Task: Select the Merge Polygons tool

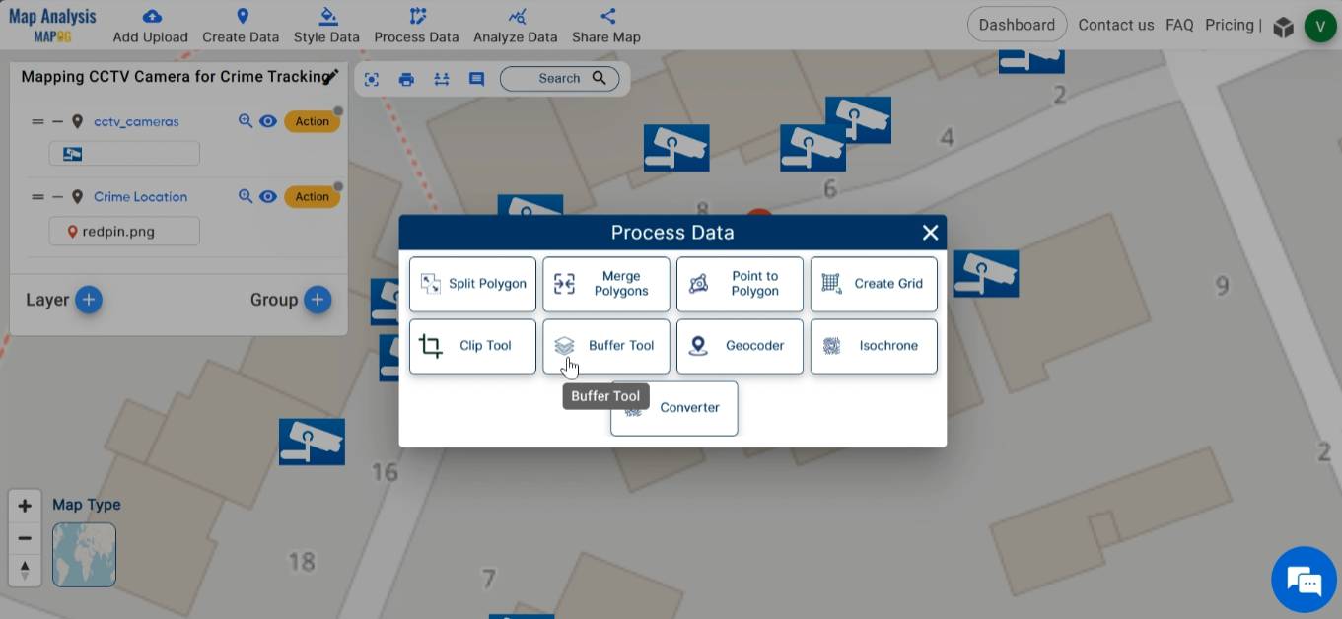Action: [x=606, y=284]
